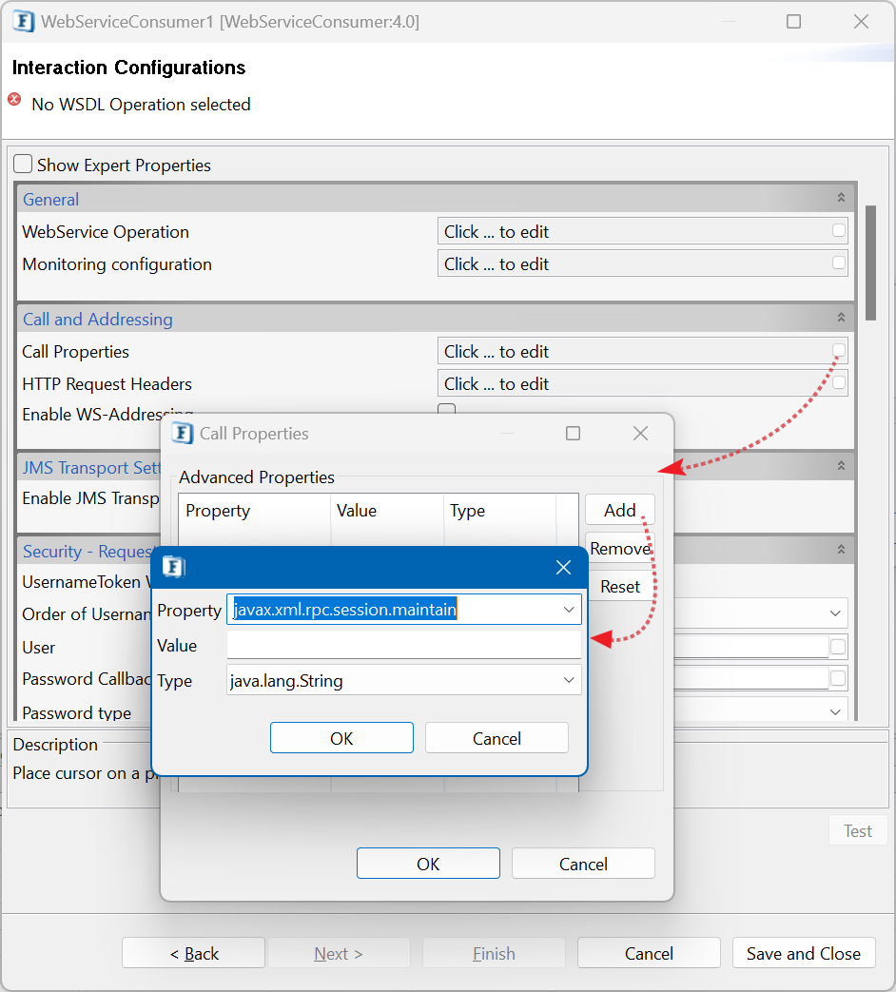Click the Fiorano icon in property dialog title
Viewport: 896px width, 992px height.
tap(173, 568)
